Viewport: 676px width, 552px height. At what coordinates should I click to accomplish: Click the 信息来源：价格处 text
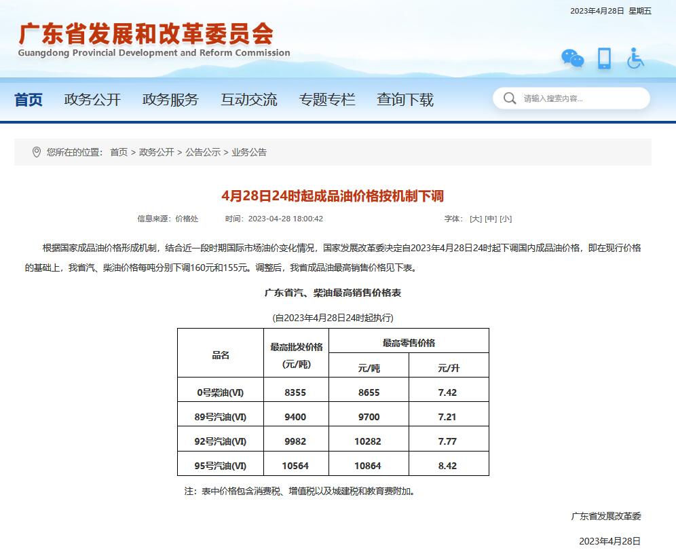click(168, 219)
